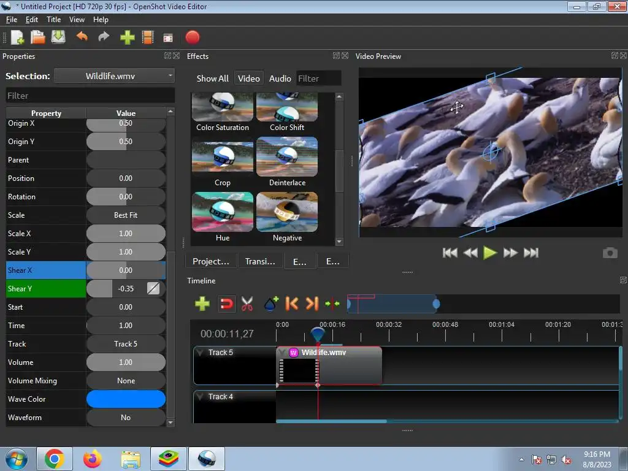The width and height of the screenshot is (628, 471).
Task: Click the blue Wave Color swatch
Action: (x=126, y=399)
